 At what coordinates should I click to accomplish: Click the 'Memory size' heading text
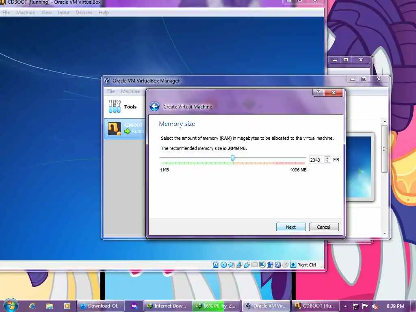[x=177, y=124]
